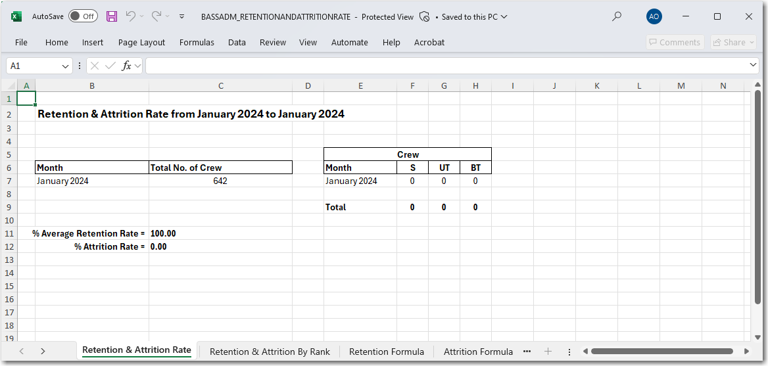Toggle the AutoSave switch
This screenshot has height=366, width=768.
(x=83, y=16)
